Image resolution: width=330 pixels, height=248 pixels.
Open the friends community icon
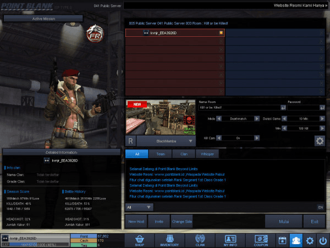tap(296, 240)
